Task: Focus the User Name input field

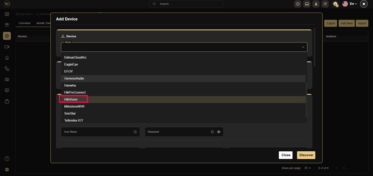Action: point(100,132)
